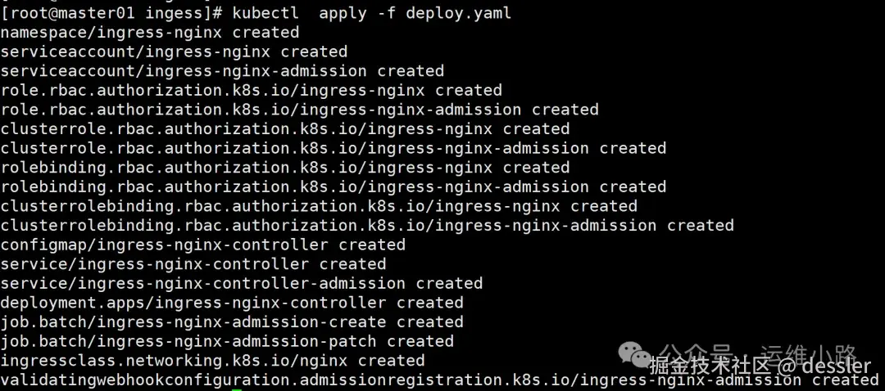Select the role.rbac ingress-nginx-admission line

[x=300, y=110]
